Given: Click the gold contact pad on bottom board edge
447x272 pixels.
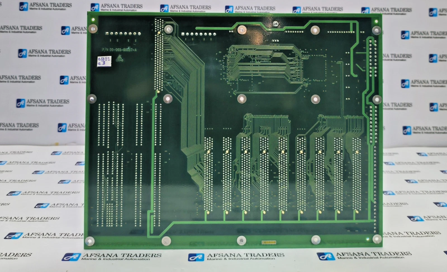Looking at the screenshot, I should pyautogui.click(x=269, y=242).
